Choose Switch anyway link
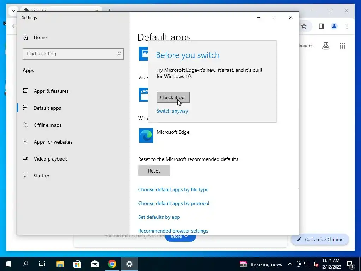 pyautogui.click(x=172, y=111)
